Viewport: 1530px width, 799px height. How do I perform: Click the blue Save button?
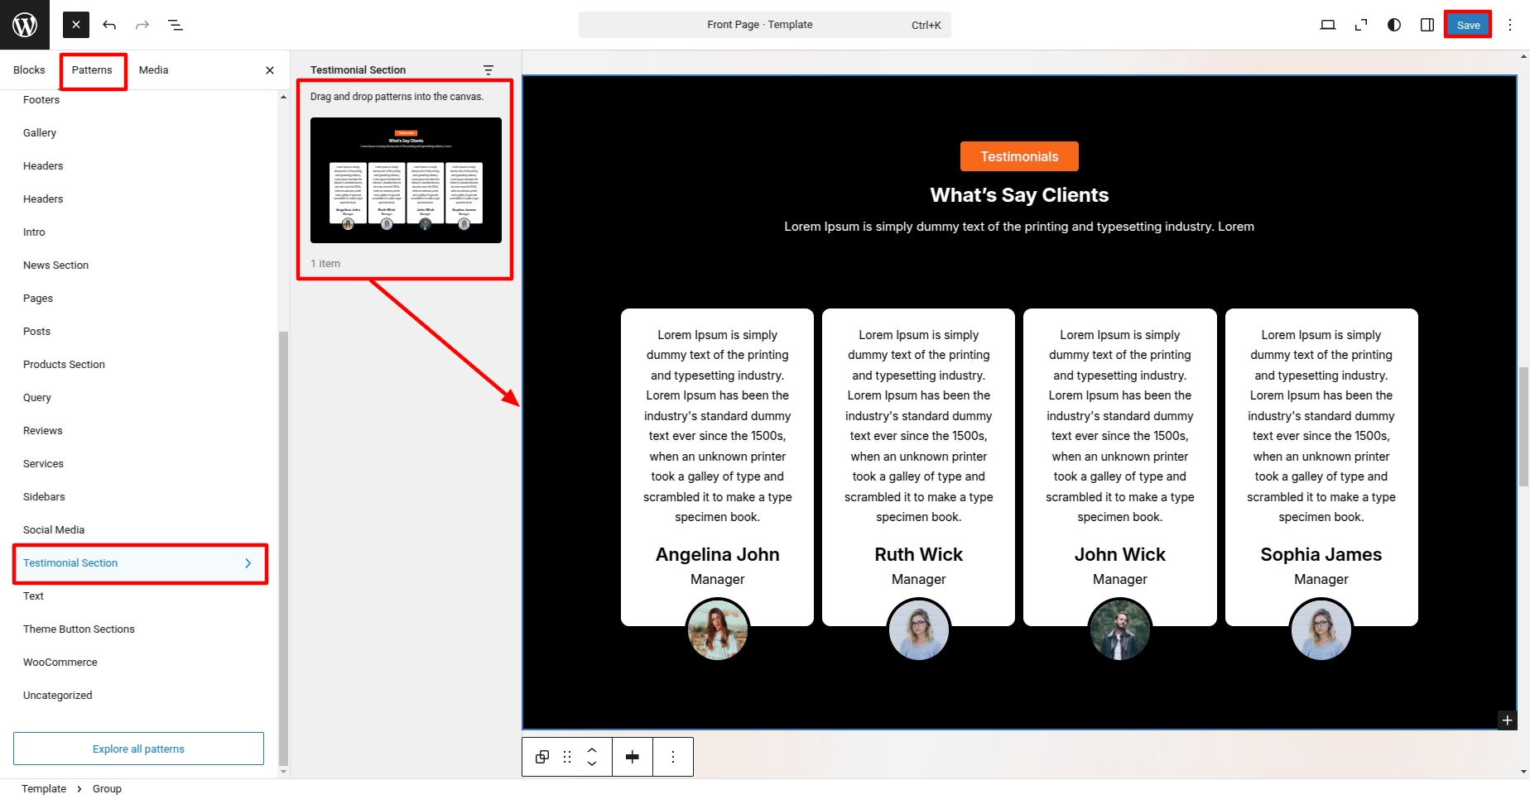coord(1468,25)
